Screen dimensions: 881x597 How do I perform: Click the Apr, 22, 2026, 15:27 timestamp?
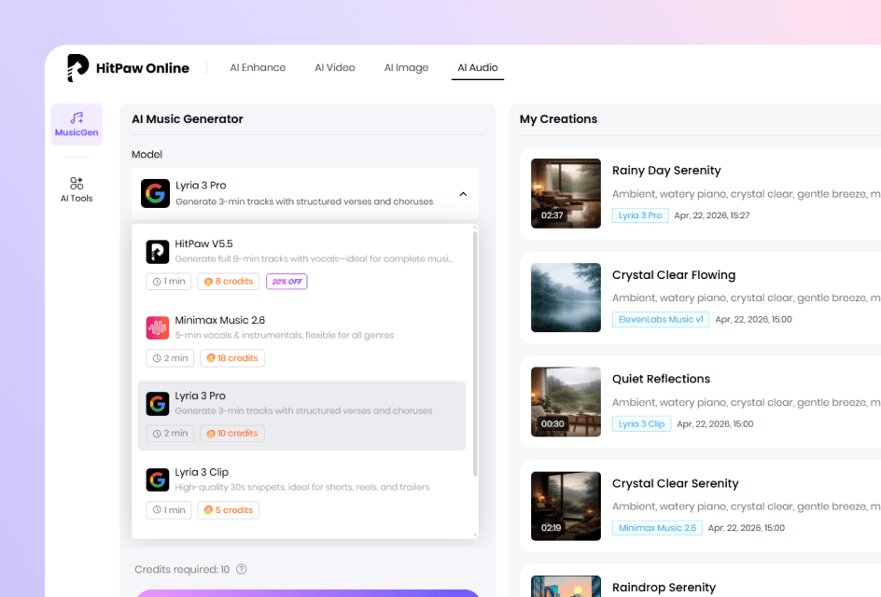tap(712, 215)
